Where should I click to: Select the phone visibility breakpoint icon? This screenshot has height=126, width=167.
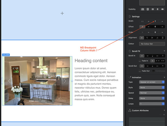pos(157,9)
